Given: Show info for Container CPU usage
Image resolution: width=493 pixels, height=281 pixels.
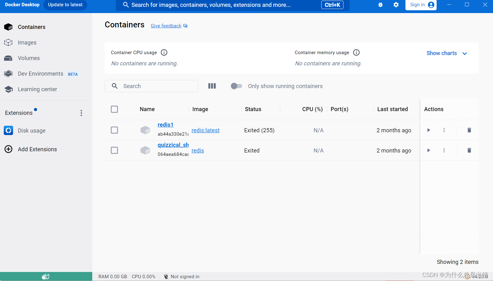Looking at the screenshot, I should point(164,53).
